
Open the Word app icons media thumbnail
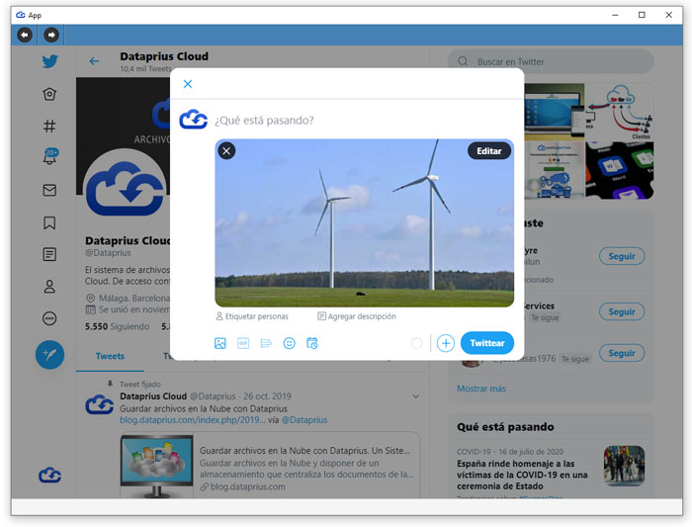[x=620, y=171]
